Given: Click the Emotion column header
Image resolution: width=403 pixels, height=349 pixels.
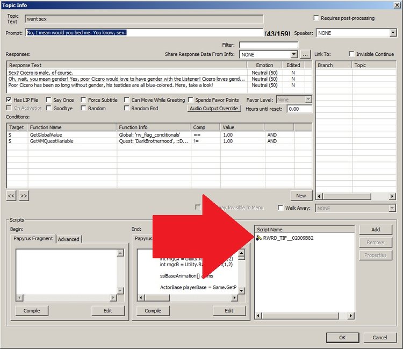Looking at the screenshot, I should point(264,65).
